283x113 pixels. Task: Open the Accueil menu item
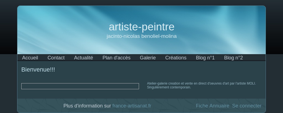[30, 58]
